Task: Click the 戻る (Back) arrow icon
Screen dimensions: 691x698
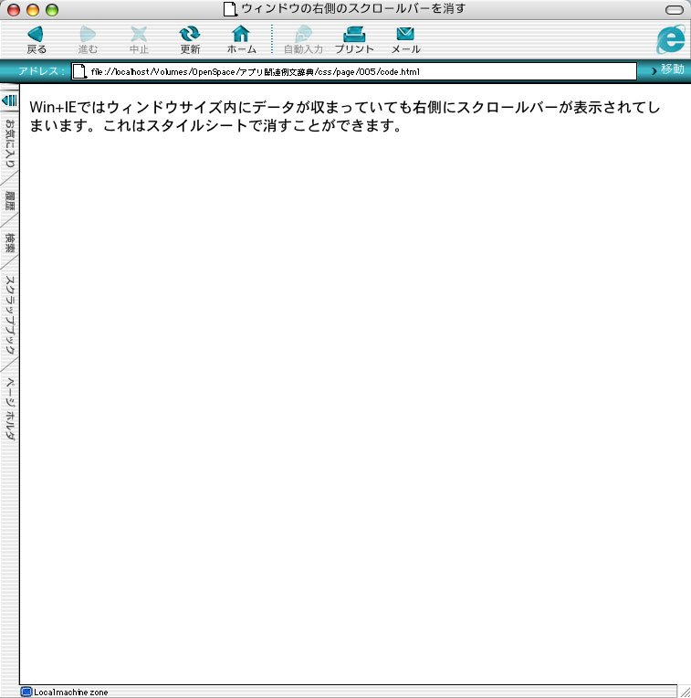Action: [37, 34]
